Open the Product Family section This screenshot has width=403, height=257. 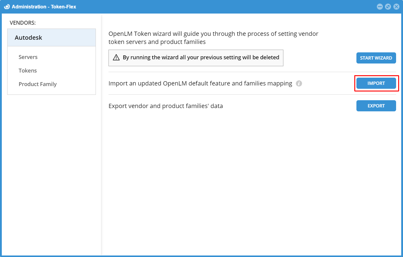38,84
